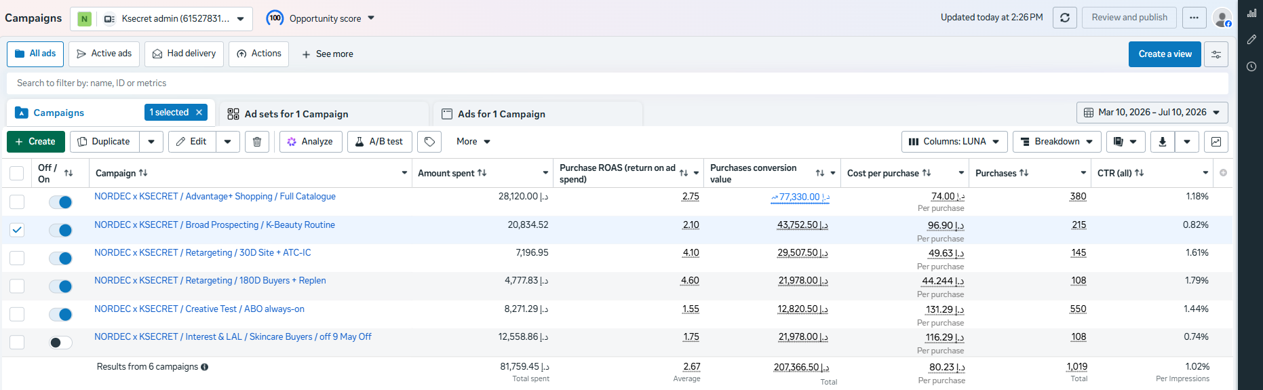Expand the More actions dropdown
The height and width of the screenshot is (390, 1263).
pos(473,142)
